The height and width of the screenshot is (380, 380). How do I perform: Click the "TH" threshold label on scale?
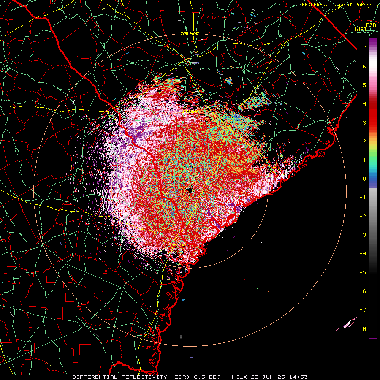coord(363,329)
